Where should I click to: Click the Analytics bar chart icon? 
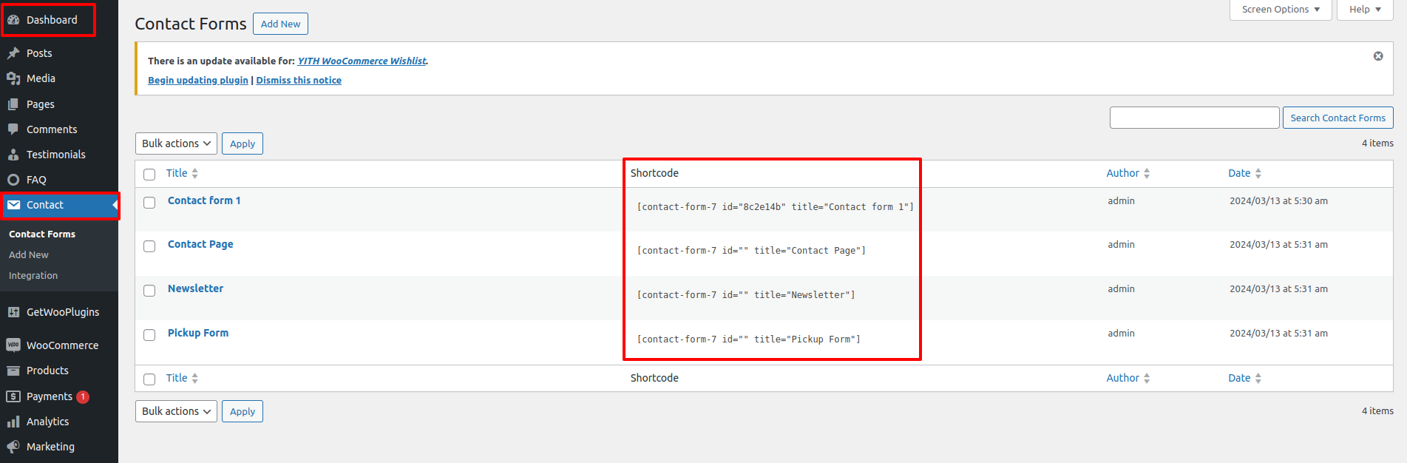(13, 422)
